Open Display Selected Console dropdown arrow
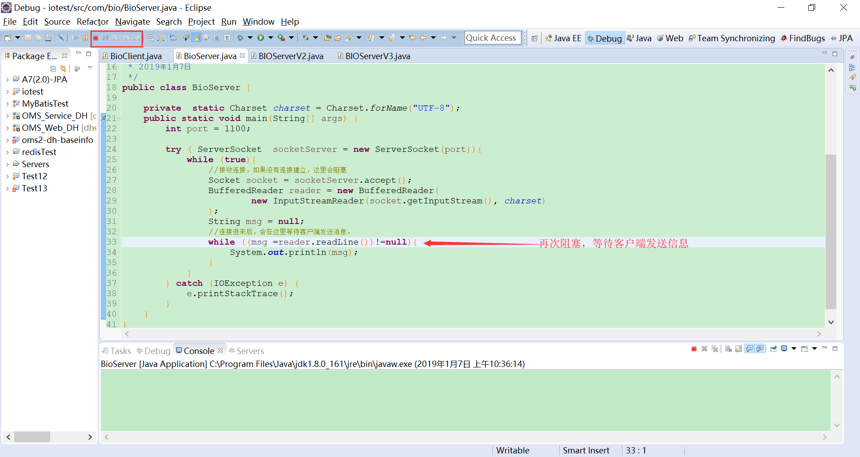This screenshot has width=860, height=457. coord(794,349)
